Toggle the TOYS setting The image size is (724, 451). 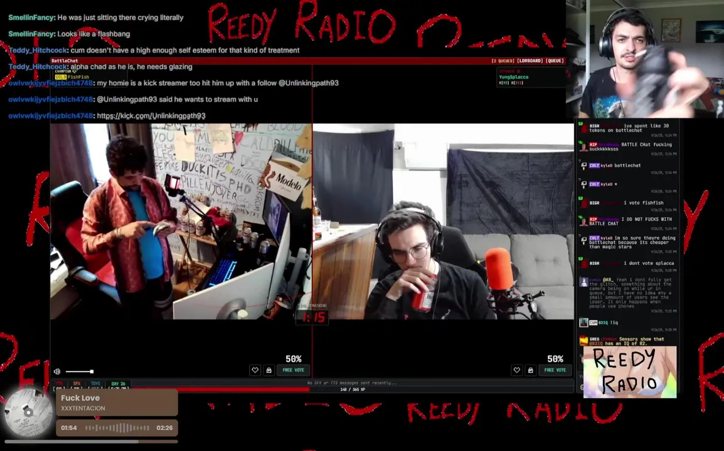[95, 384]
